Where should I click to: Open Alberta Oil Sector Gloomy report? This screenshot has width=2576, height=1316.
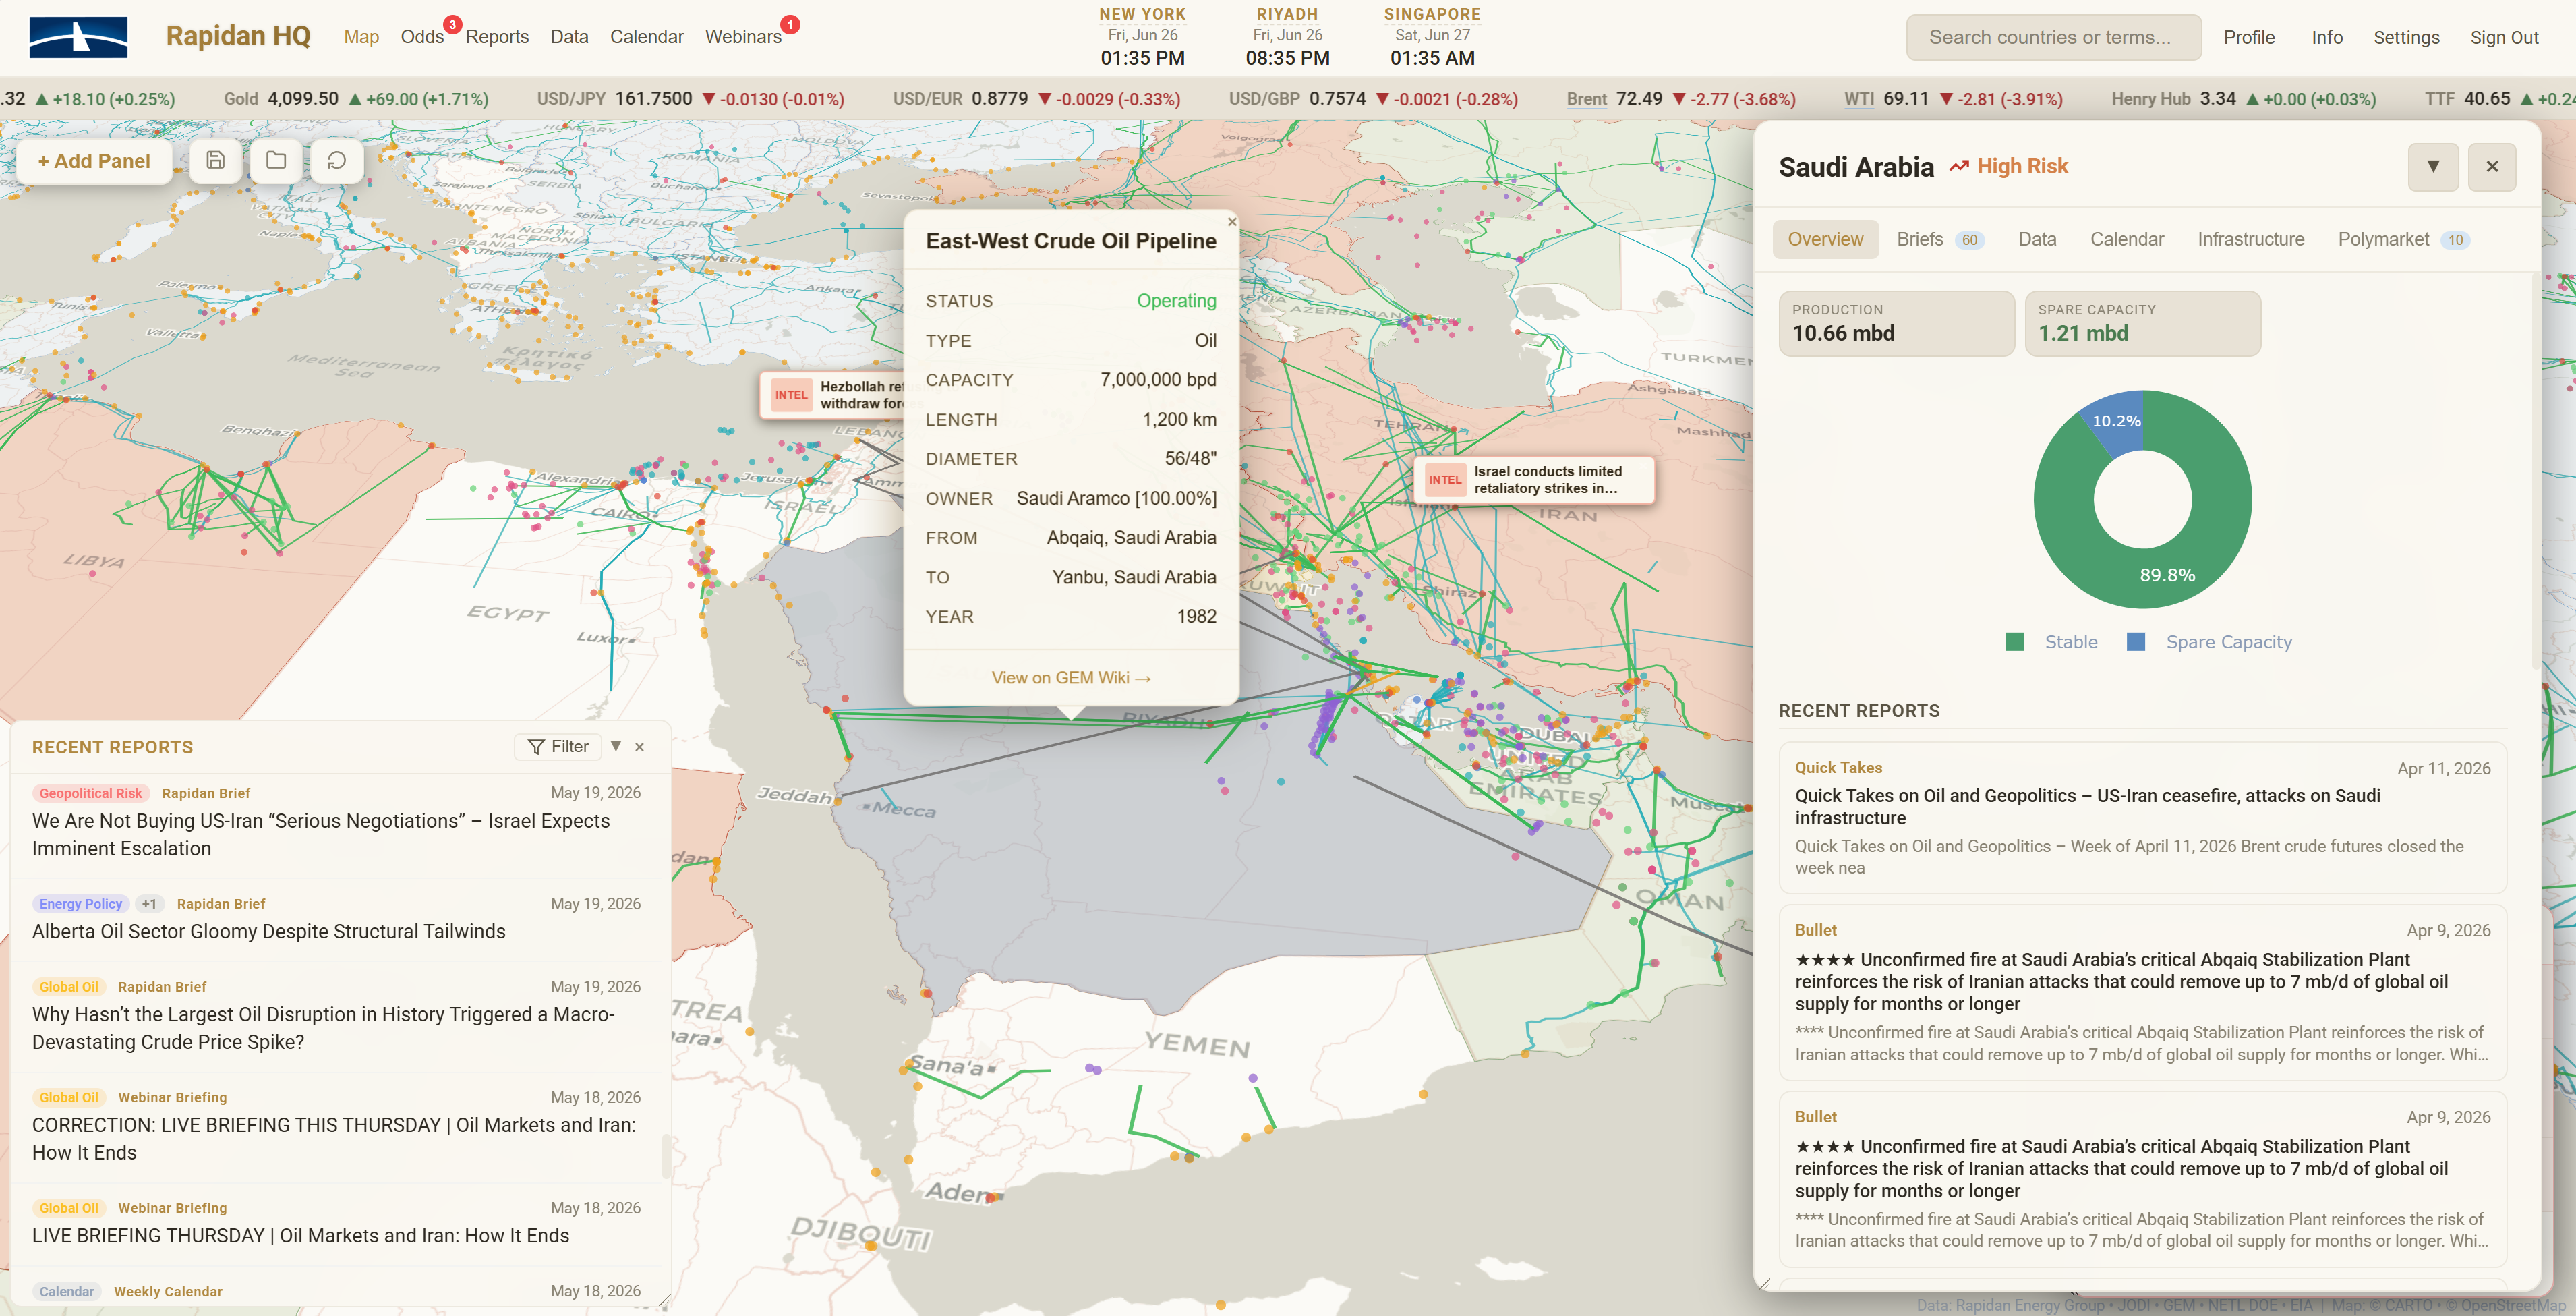tap(336, 918)
